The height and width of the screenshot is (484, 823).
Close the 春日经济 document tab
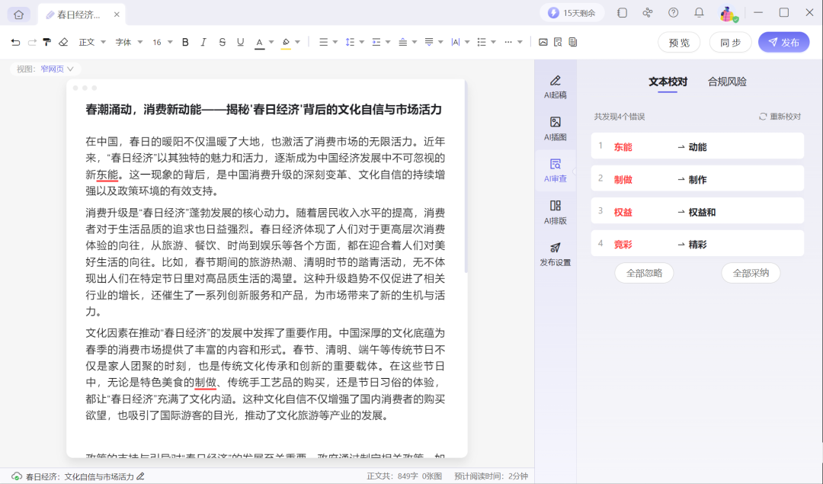(x=117, y=14)
